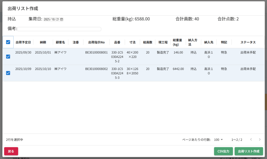Click the 集荷日 date field
Viewport: 267px width, 159px height.
coord(52,19)
